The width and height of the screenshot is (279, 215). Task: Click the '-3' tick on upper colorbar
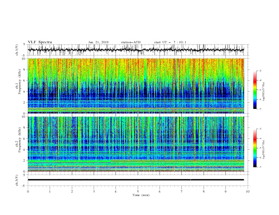click(260, 71)
